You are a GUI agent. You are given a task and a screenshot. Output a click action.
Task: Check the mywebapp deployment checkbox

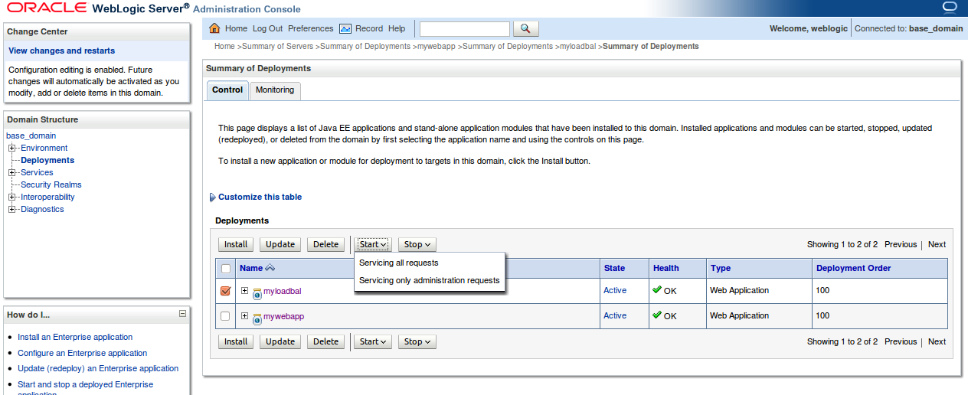pos(225,316)
